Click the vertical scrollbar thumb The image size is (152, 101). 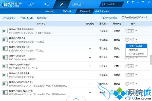point(151,60)
